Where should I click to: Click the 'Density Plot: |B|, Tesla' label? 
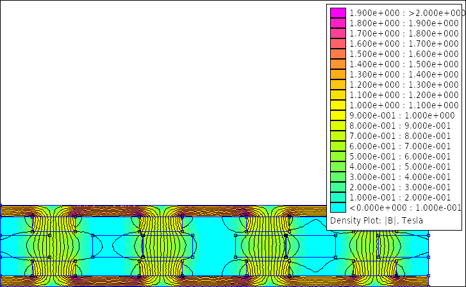coord(376,220)
